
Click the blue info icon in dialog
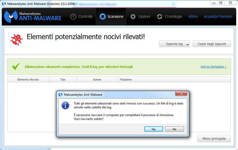pyautogui.click(x=65, y=106)
